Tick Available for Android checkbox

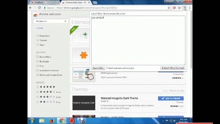(x=37, y=70)
